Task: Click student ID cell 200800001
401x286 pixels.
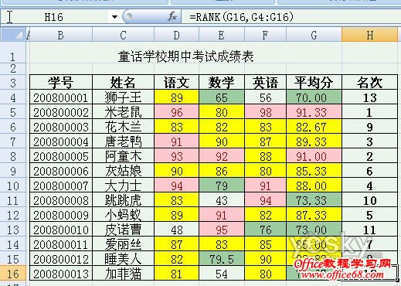Action: [61, 97]
